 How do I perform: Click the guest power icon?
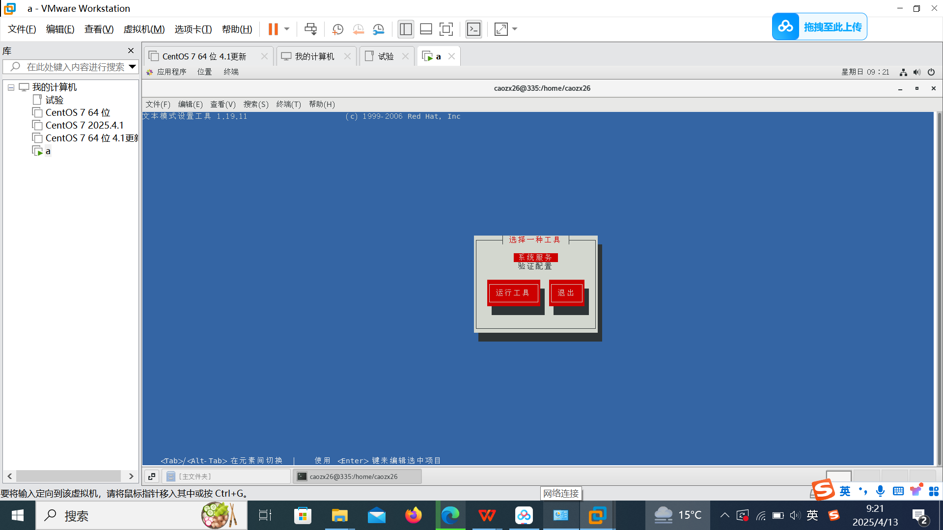[931, 72]
